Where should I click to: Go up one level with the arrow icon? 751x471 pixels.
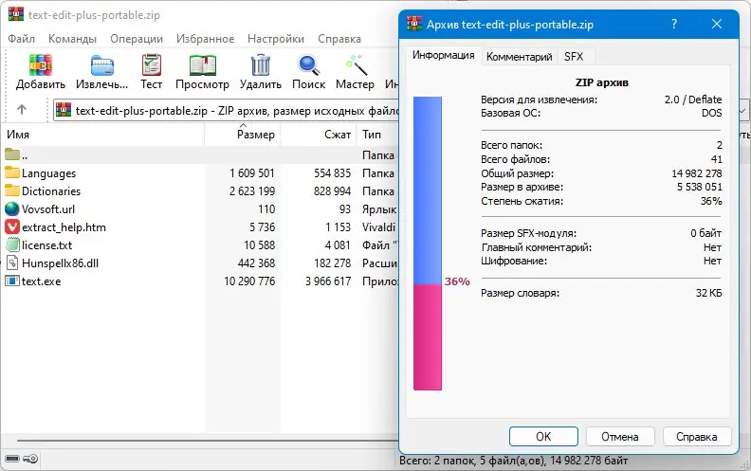(x=22, y=110)
